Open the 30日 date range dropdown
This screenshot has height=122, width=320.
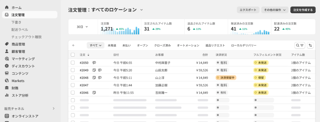(83, 27)
